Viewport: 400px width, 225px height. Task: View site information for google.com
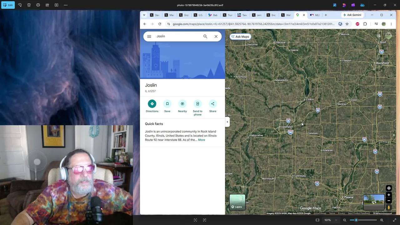tap(168, 24)
